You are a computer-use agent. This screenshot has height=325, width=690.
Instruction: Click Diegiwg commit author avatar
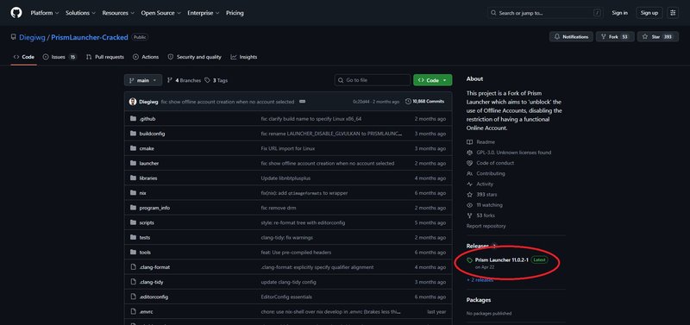pyautogui.click(x=133, y=102)
